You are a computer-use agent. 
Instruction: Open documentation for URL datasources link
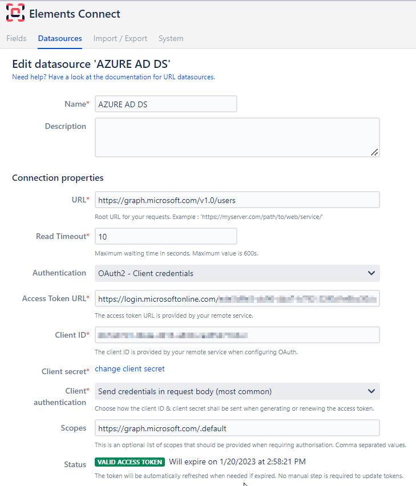click(x=114, y=77)
